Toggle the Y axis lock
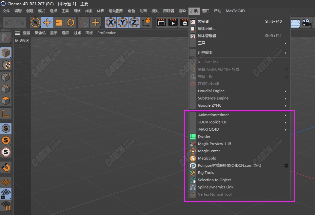Screen dimensions: 315x215 (123, 22)
